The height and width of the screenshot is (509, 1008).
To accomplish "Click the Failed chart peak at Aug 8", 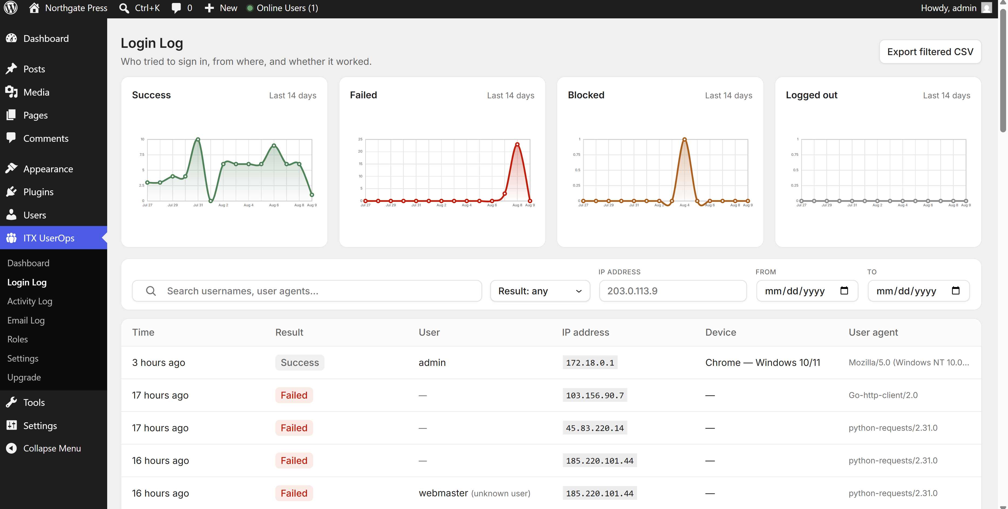I will pyautogui.click(x=517, y=144).
